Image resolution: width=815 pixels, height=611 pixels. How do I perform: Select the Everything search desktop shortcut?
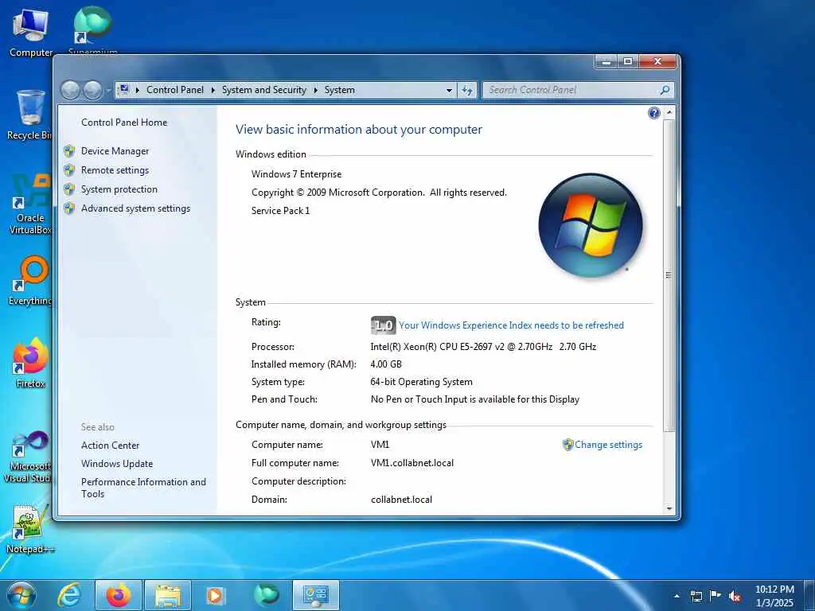30,281
